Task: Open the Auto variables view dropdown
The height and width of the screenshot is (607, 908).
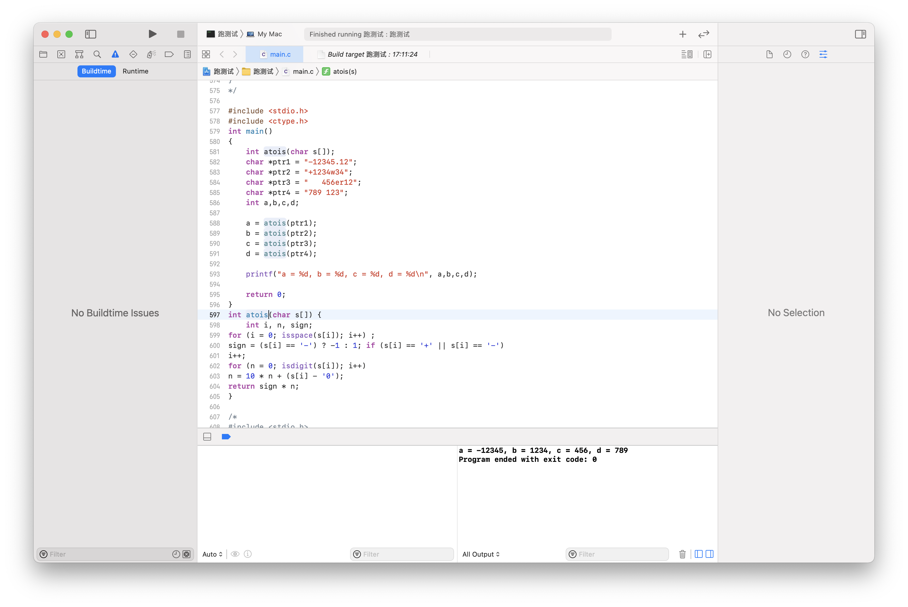Action: click(x=212, y=554)
